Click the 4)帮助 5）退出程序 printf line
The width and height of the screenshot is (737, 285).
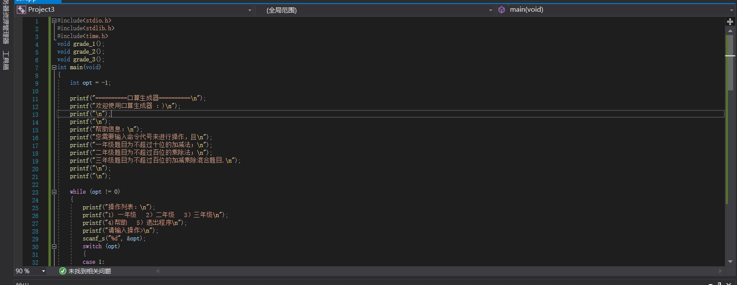coord(135,223)
